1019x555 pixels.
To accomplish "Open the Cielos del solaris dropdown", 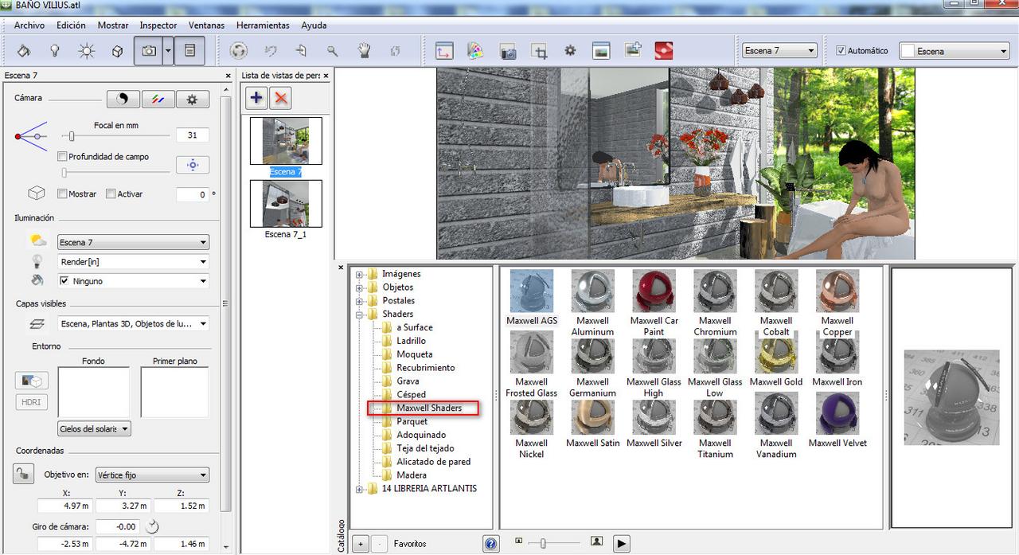I will pyautogui.click(x=94, y=428).
